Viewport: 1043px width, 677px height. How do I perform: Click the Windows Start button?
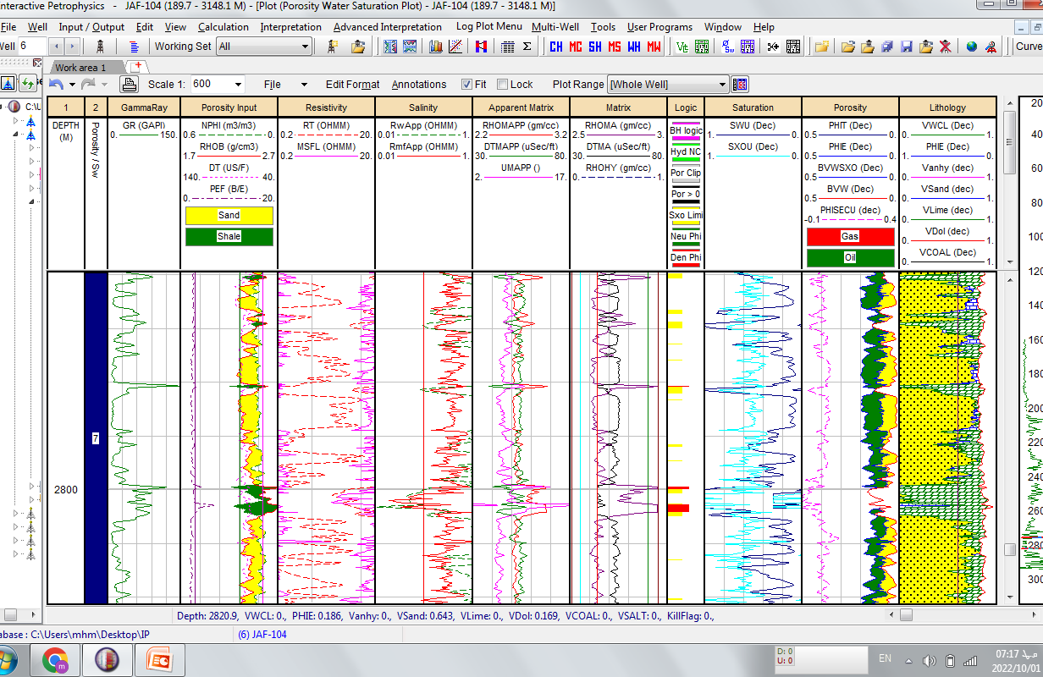5,660
